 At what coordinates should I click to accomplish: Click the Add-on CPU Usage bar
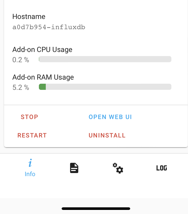coord(105,59)
